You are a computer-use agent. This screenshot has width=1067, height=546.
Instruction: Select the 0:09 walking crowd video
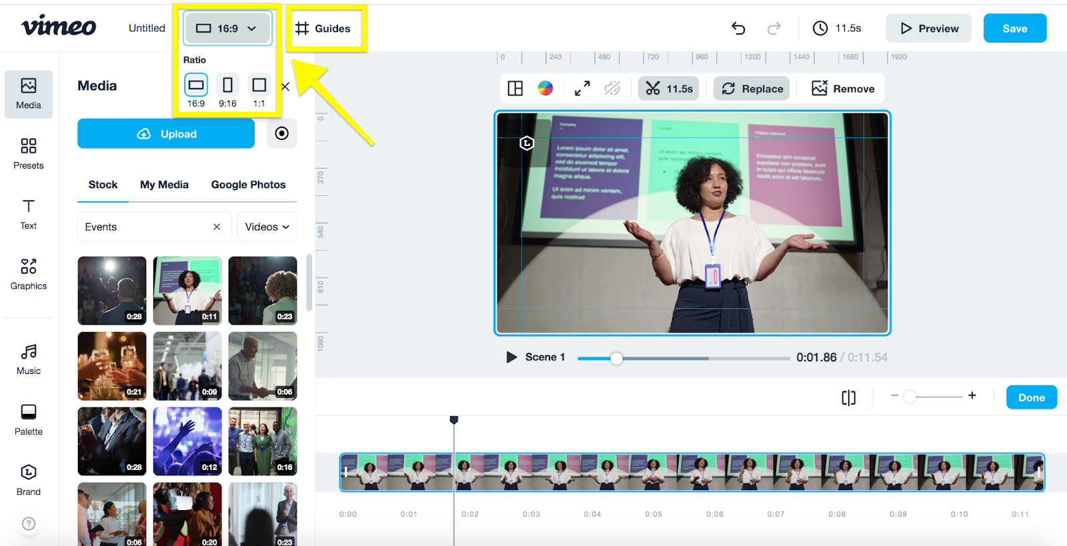(x=187, y=366)
